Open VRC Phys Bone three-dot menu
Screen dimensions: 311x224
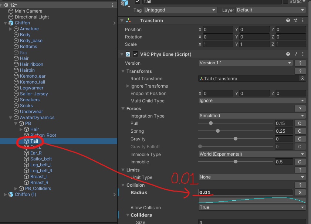(x=302, y=54)
